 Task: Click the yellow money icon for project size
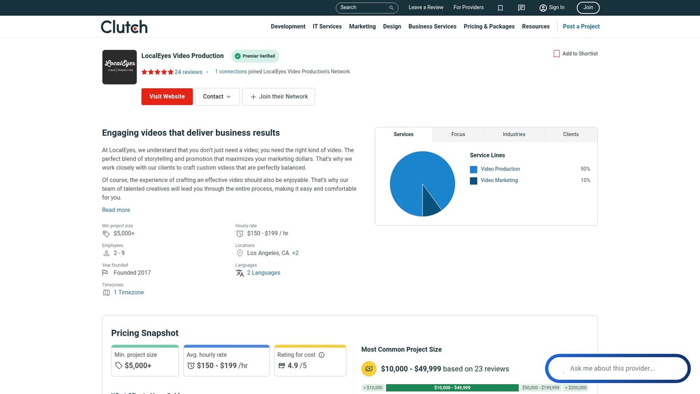click(369, 369)
